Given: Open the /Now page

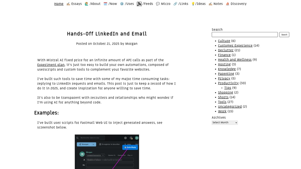Looking at the screenshot, I should (x=110, y=4).
